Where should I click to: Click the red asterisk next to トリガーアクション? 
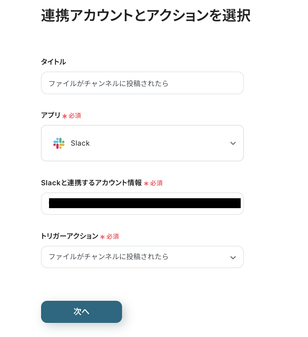102,237
